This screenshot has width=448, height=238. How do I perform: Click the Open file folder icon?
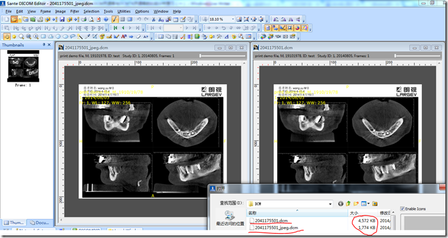tap(14, 19)
